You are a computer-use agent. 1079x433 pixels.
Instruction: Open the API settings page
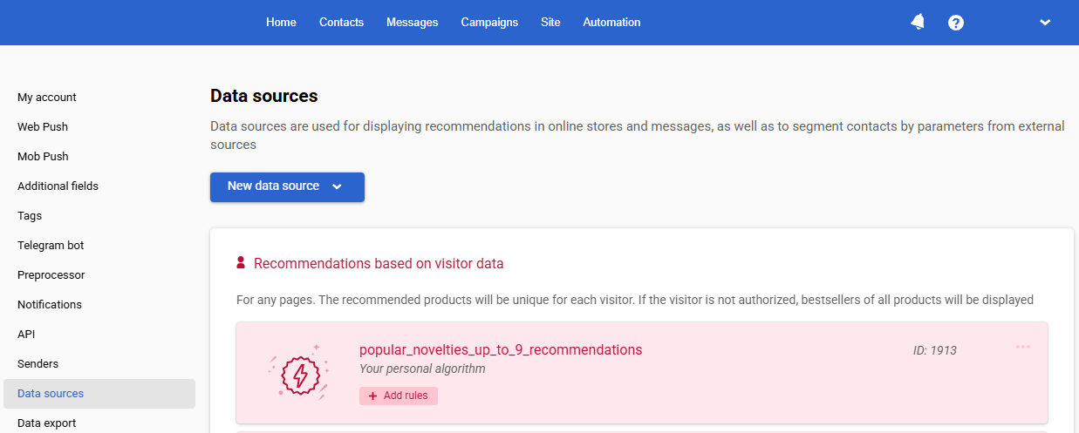(26, 335)
